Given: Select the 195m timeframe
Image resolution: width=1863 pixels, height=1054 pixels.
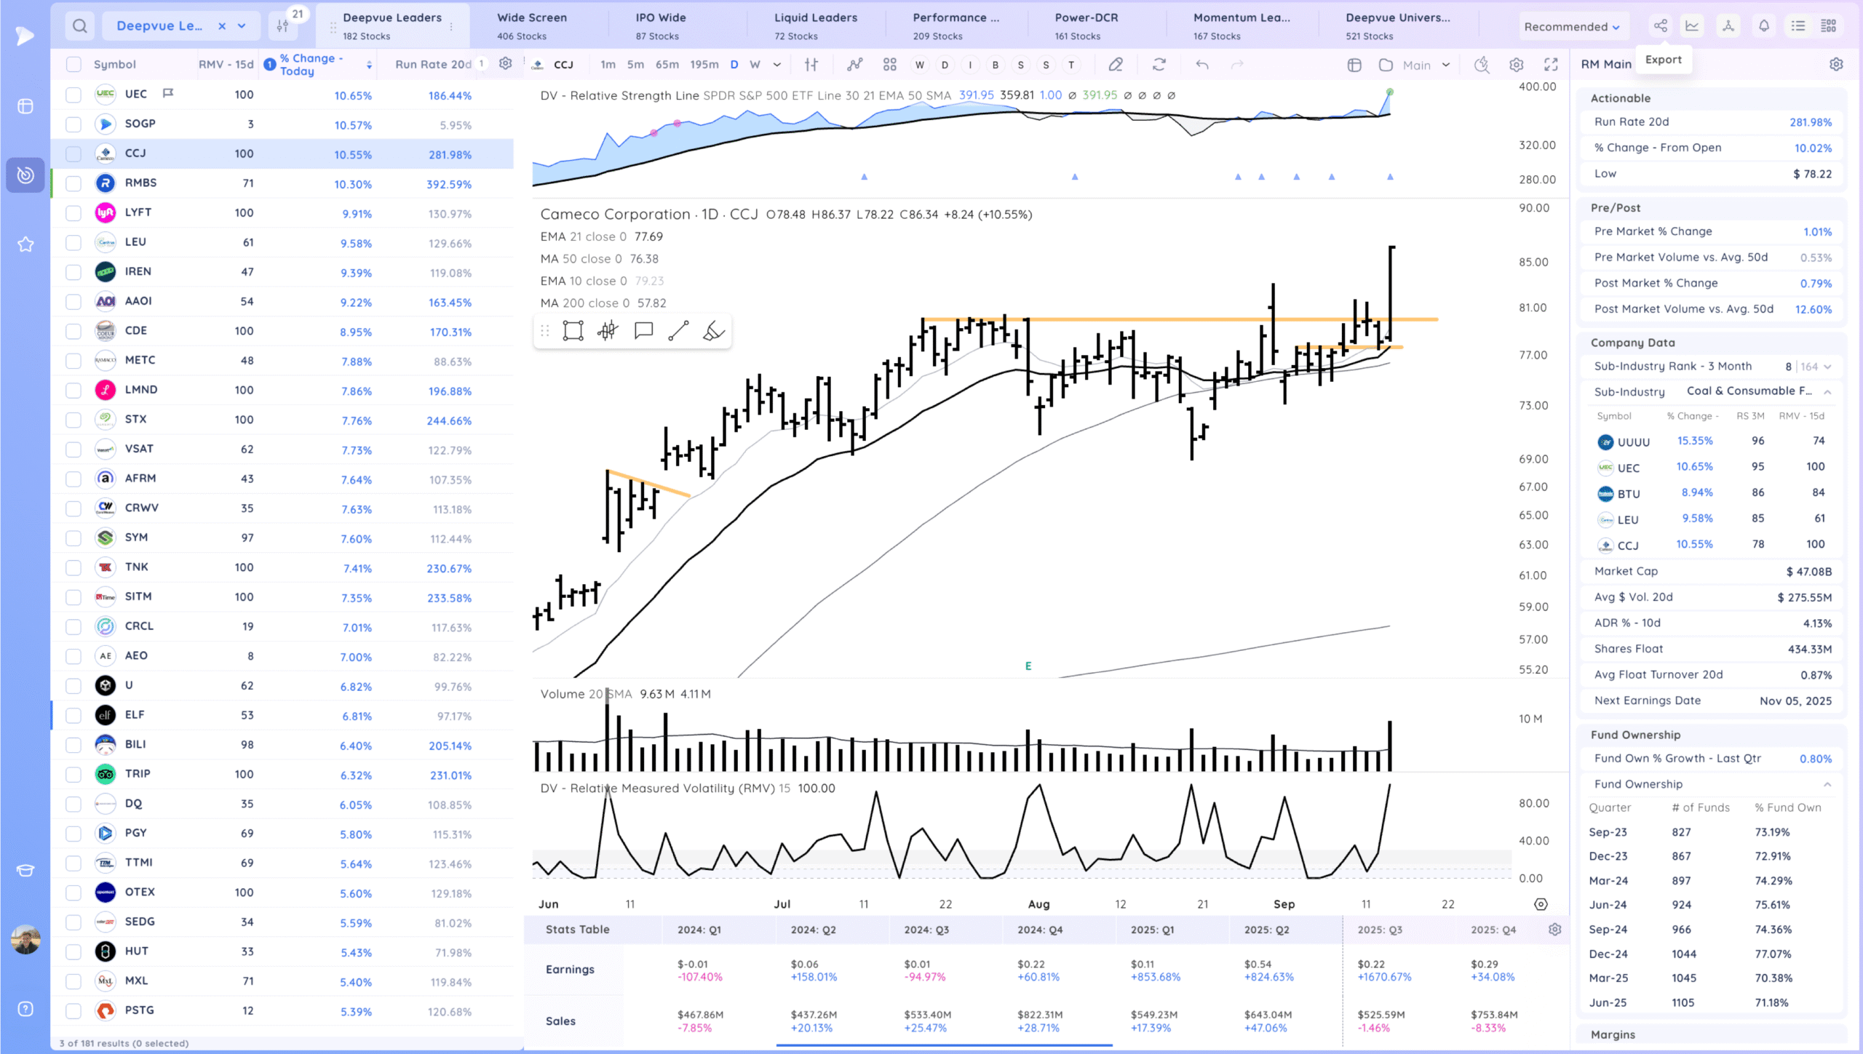Looking at the screenshot, I should point(704,65).
